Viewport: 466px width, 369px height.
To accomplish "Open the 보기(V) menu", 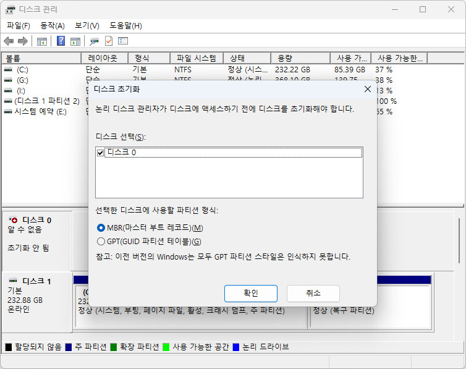I will tap(87, 26).
